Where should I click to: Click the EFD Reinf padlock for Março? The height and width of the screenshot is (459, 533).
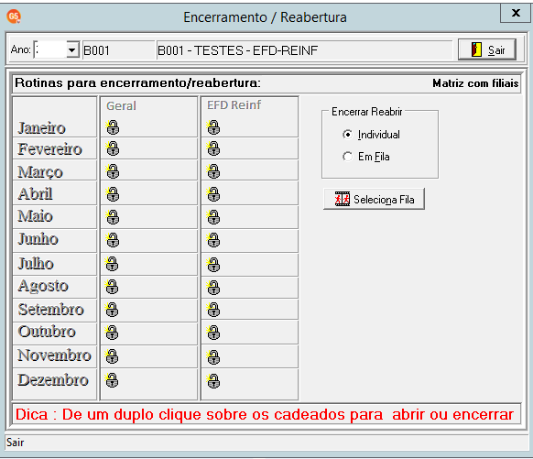[213, 171]
